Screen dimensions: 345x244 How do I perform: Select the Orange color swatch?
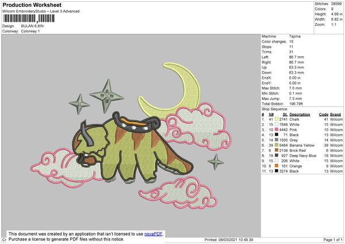coord(277,166)
